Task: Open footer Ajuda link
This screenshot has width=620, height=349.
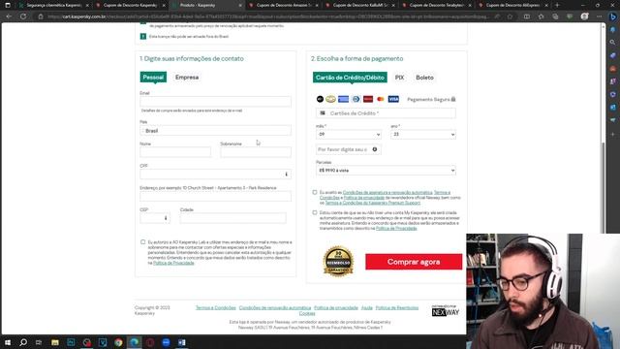Action: 366,307
